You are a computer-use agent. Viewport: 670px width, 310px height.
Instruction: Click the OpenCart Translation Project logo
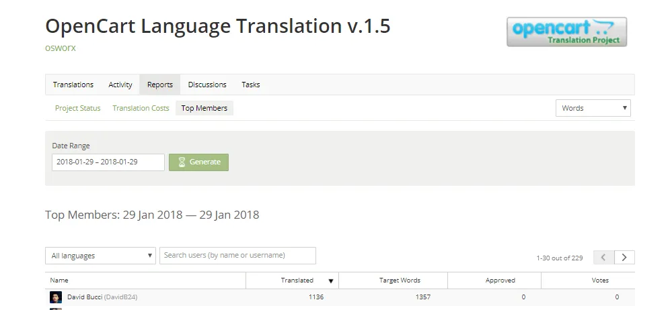click(x=566, y=32)
